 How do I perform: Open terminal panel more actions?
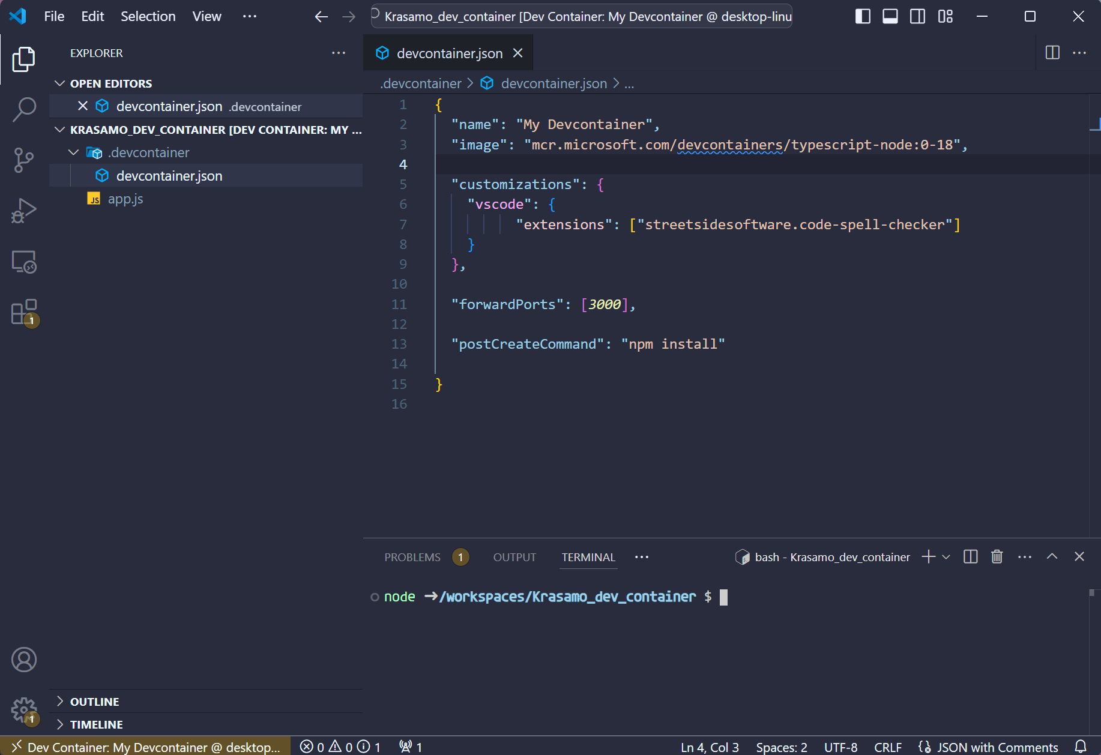click(x=1025, y=557)
